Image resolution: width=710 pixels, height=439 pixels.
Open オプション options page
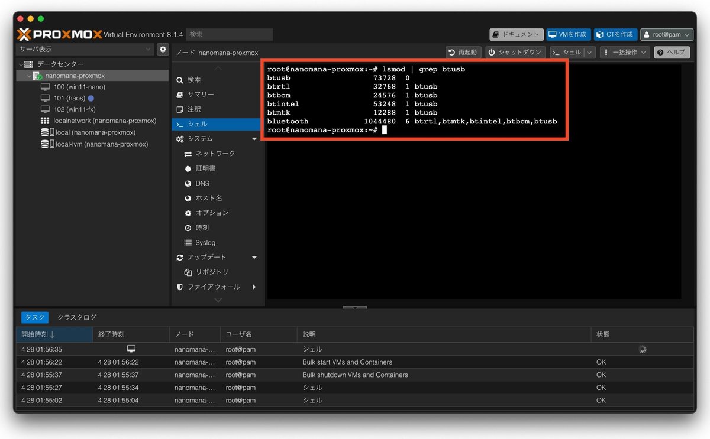[x=216, y=213]
